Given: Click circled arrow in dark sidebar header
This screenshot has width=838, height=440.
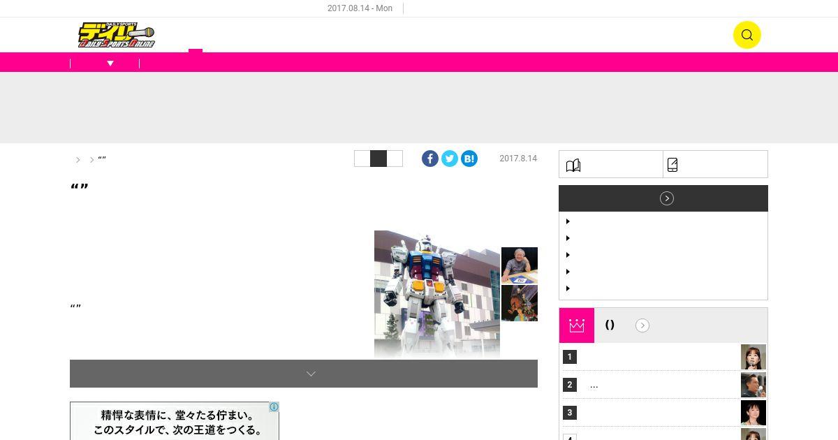Looking at the screenshot, I should coord(667,198).
